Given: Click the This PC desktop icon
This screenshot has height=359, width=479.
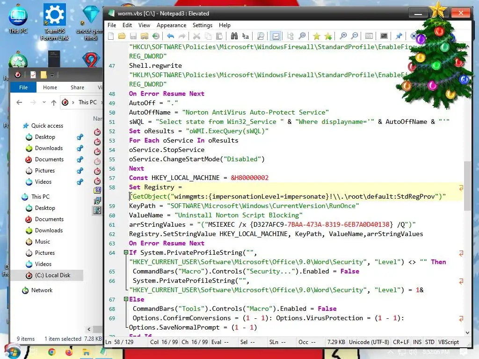Looking at the screenshot, I should pyautogui.click(x=18, y=19).
